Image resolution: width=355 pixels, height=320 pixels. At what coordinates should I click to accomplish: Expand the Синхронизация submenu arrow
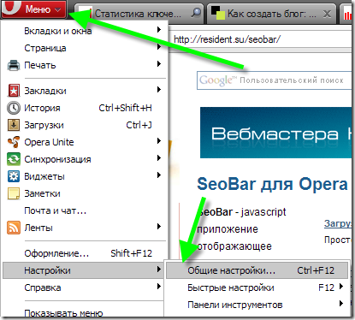pos(159,158)
